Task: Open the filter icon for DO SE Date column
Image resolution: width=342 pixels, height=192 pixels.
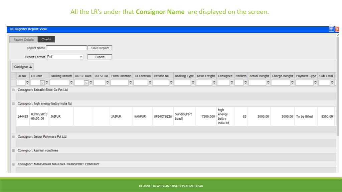Action: coord(91,83)
